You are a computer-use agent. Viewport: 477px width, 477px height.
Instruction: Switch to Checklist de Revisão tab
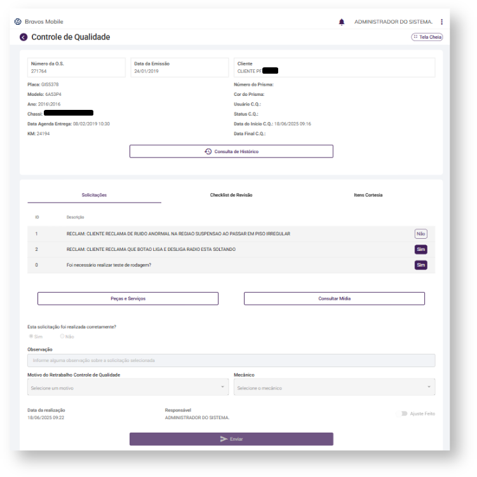(231, 195)
